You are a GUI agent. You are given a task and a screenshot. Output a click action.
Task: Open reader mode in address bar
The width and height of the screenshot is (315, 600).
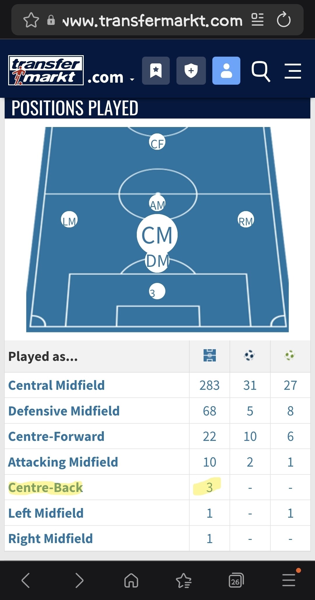[x=258, y=20]
